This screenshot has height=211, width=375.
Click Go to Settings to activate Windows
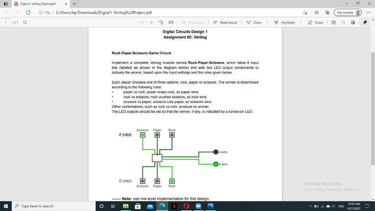(x=330, y=190)
